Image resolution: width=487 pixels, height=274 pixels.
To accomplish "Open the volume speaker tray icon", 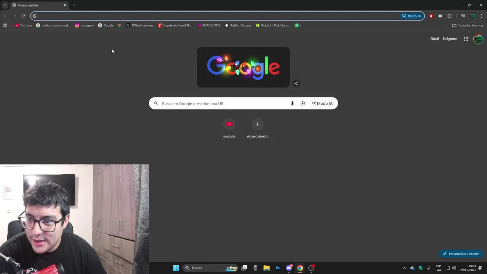I will tap(454, 268).
